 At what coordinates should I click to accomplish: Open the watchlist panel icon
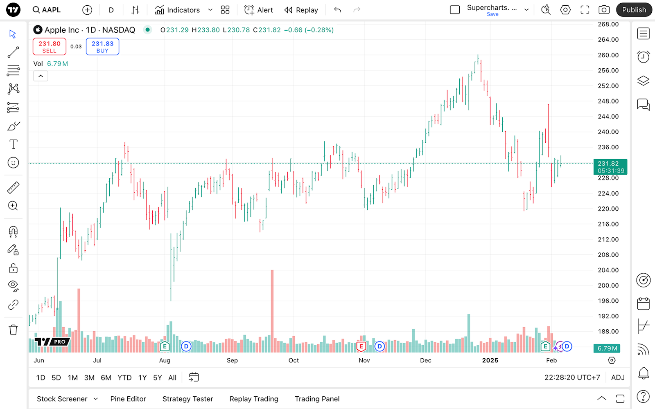tap(643, 34)
